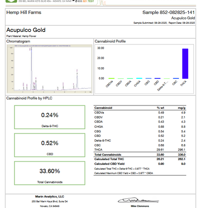Click the mg/g column header

coord(182,108)
